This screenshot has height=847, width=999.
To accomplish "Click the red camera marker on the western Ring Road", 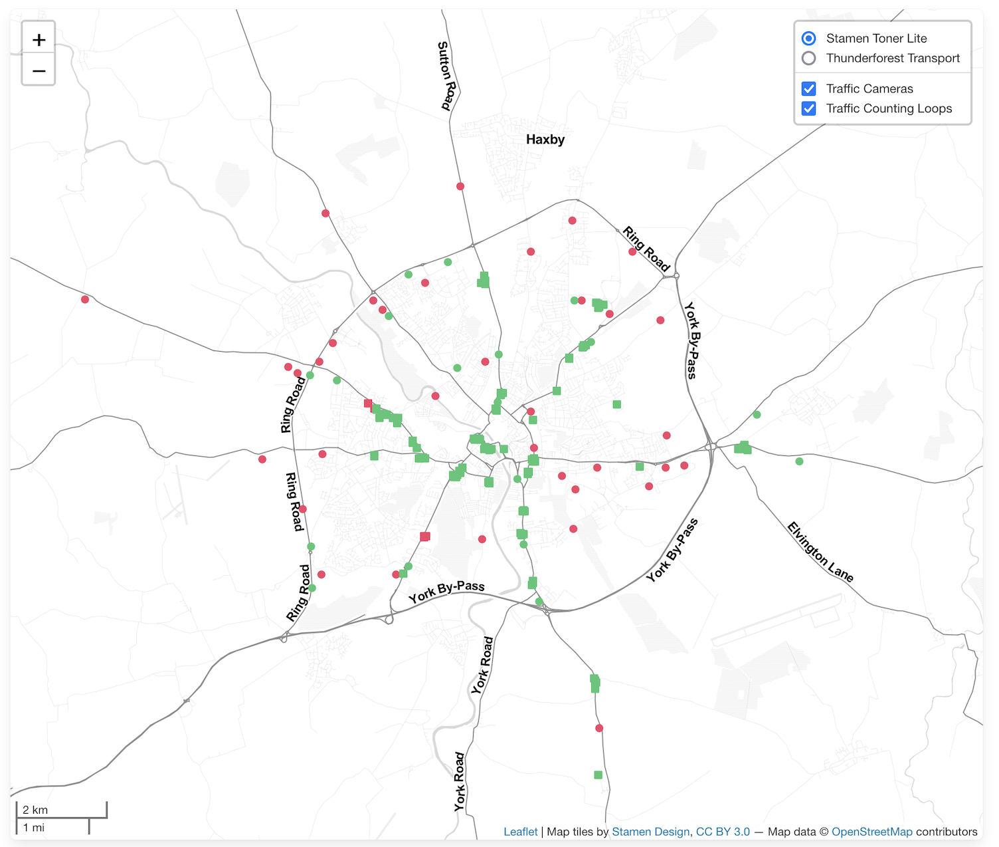I will point(302,507).
